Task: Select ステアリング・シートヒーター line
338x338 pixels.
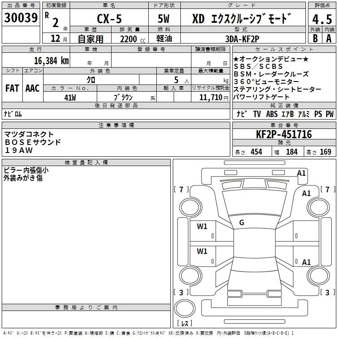Action: 277,89
